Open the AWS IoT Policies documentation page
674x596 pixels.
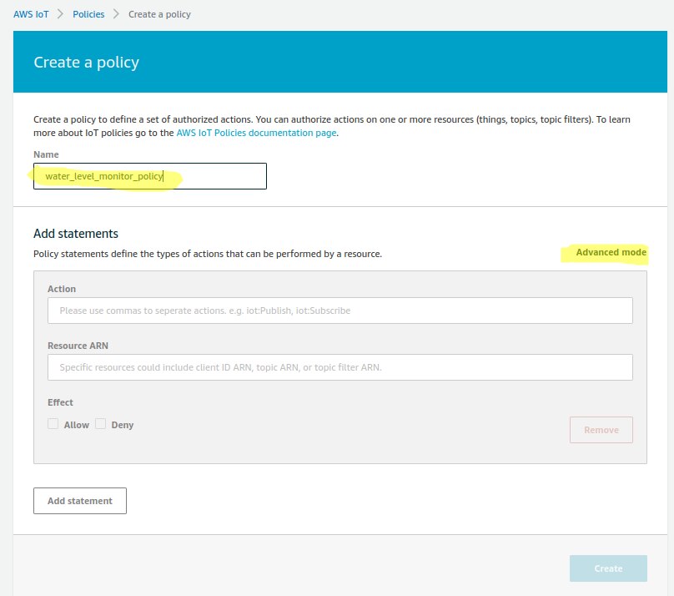pos(257,133)
